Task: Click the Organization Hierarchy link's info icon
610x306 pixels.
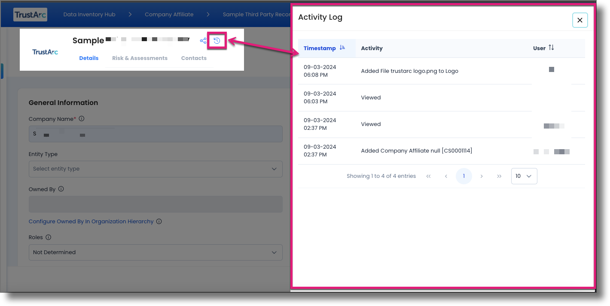Action: 159,222
